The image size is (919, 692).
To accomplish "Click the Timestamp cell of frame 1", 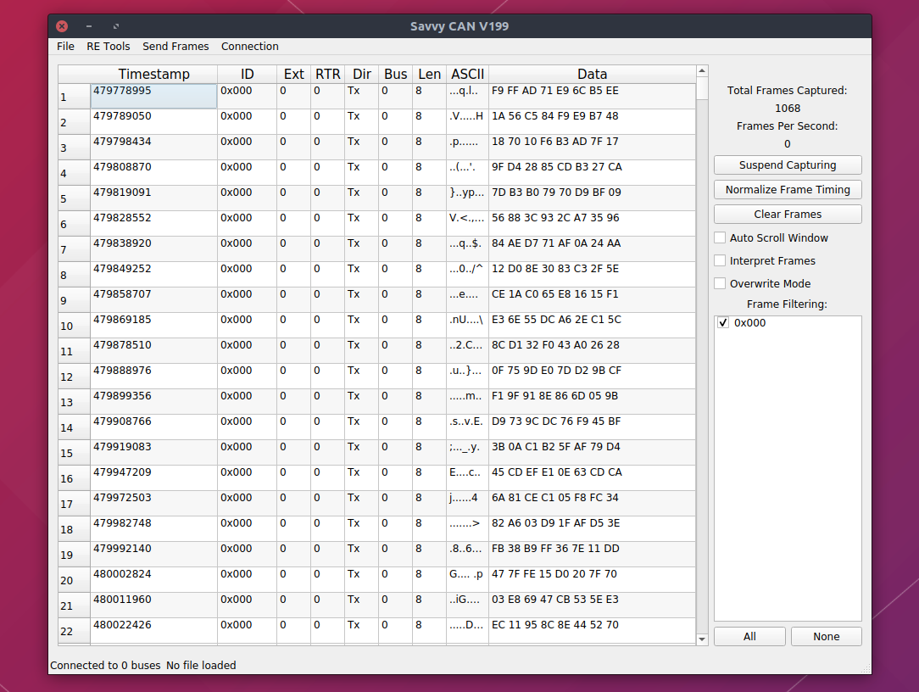I will pyautogui.click(x=153, y=96).
